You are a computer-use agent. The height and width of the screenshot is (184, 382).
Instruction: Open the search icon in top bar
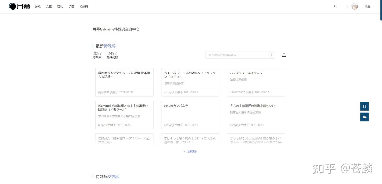(x=336, y=6)
